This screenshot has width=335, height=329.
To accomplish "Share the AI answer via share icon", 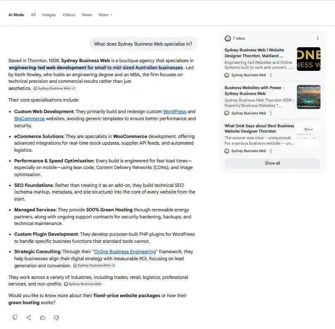I will point(29,317).
